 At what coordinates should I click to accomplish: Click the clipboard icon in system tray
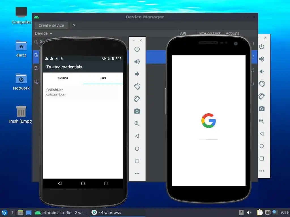(x=260, y=212)
